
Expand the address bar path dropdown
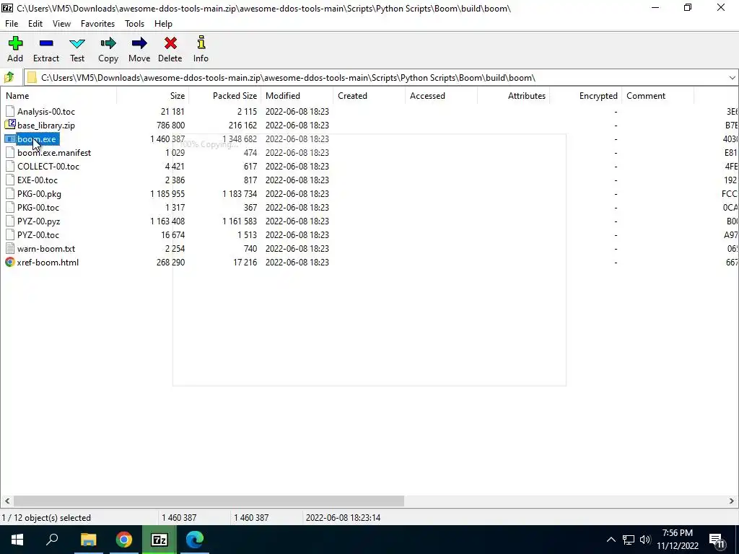point(732,78)
